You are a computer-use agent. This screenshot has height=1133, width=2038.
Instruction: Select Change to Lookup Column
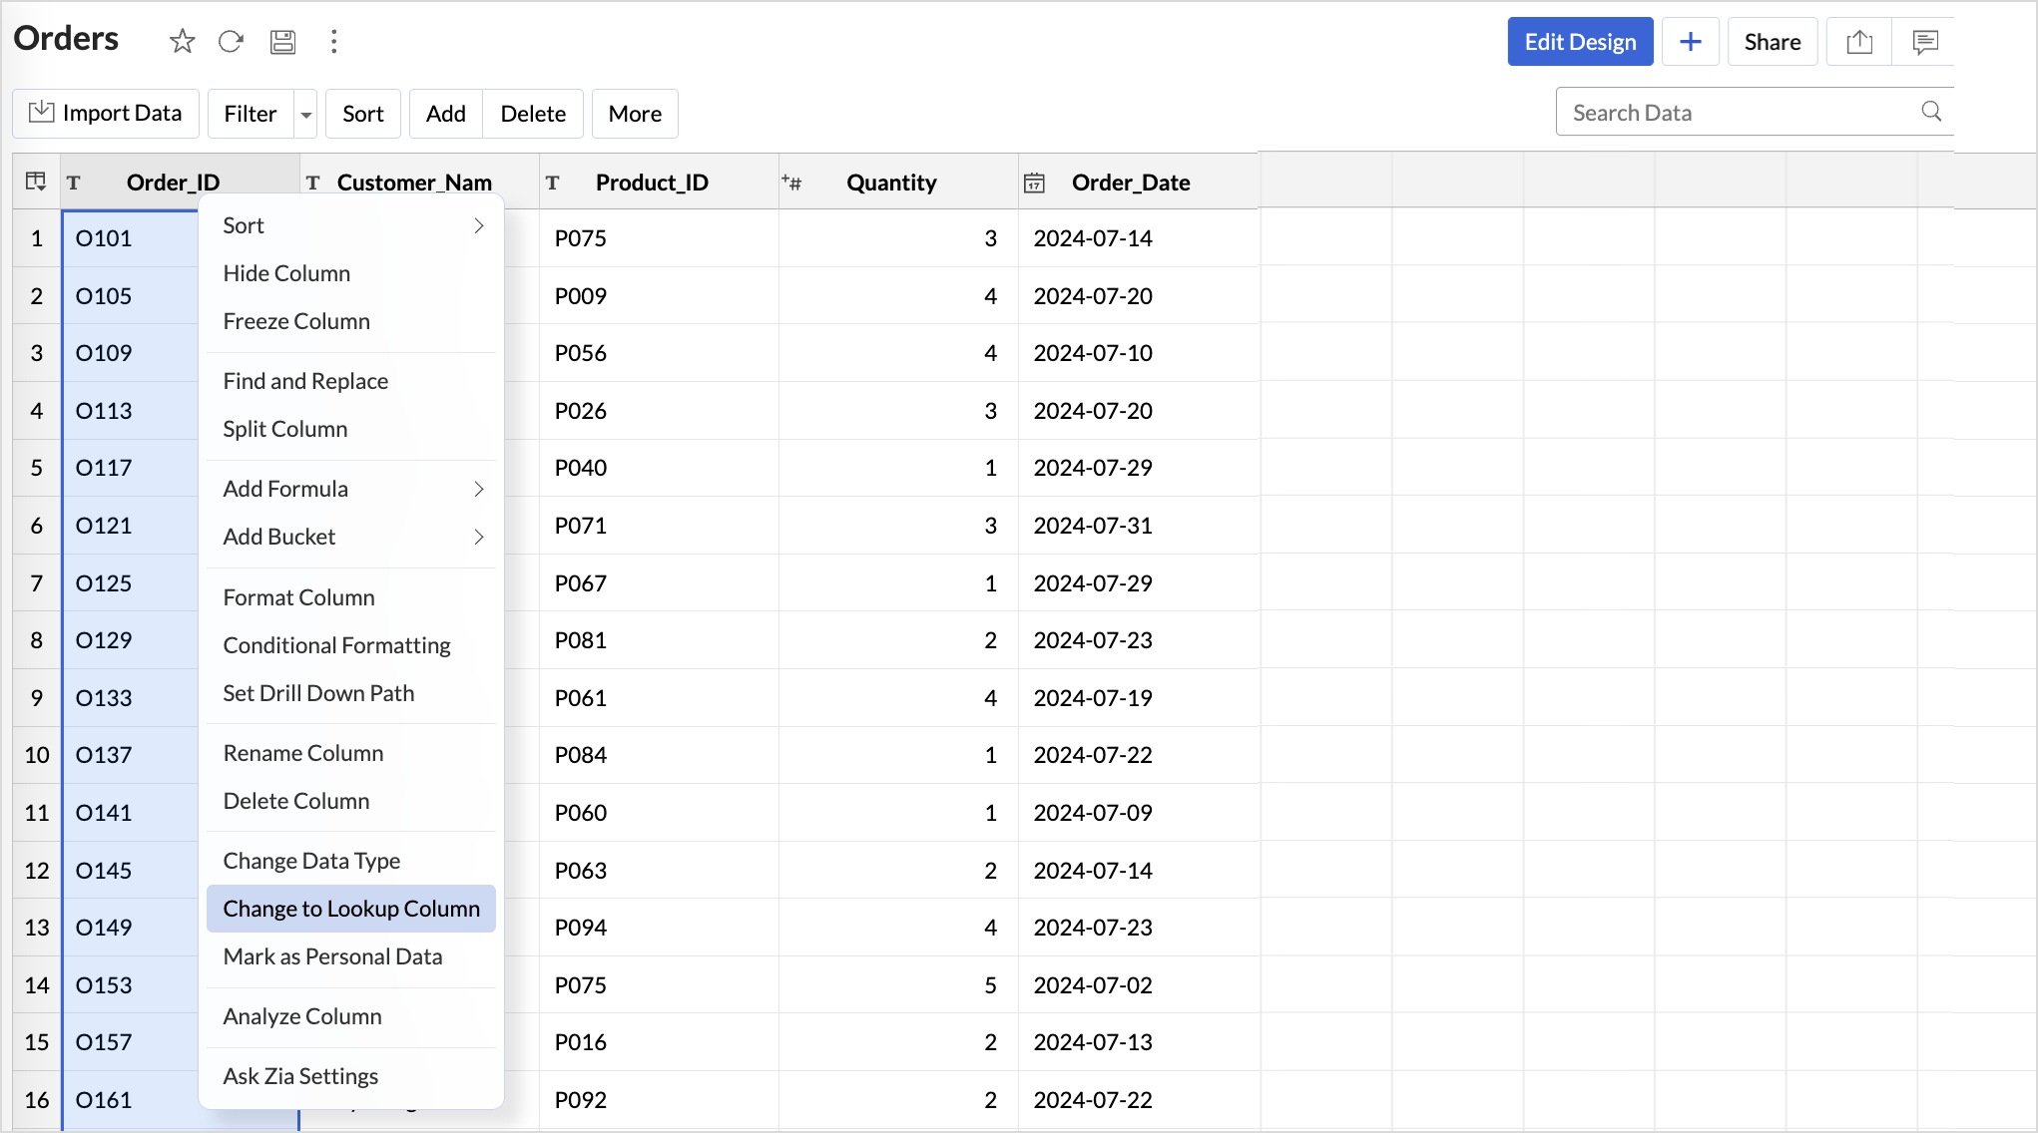coord(351,909)
